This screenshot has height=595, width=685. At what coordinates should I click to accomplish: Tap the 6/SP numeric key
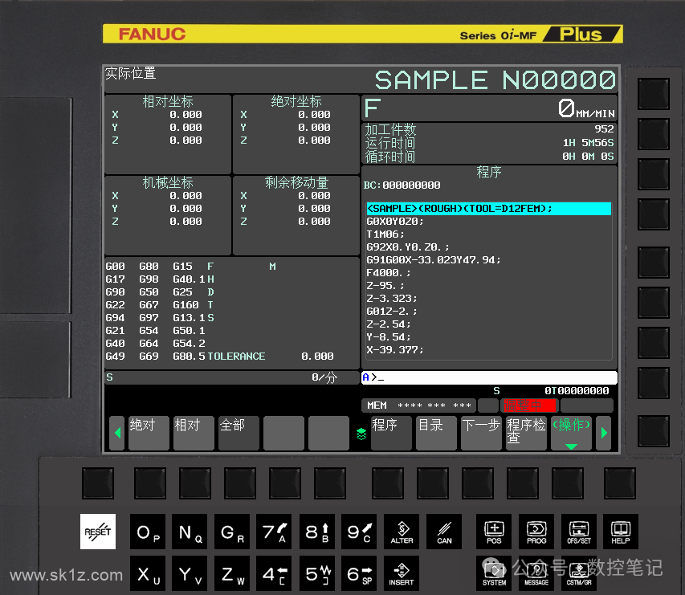click(359, 573)
